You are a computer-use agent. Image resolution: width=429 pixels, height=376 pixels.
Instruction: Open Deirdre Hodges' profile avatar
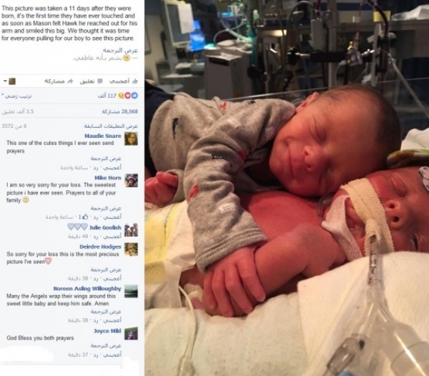(x=132, y=249)
